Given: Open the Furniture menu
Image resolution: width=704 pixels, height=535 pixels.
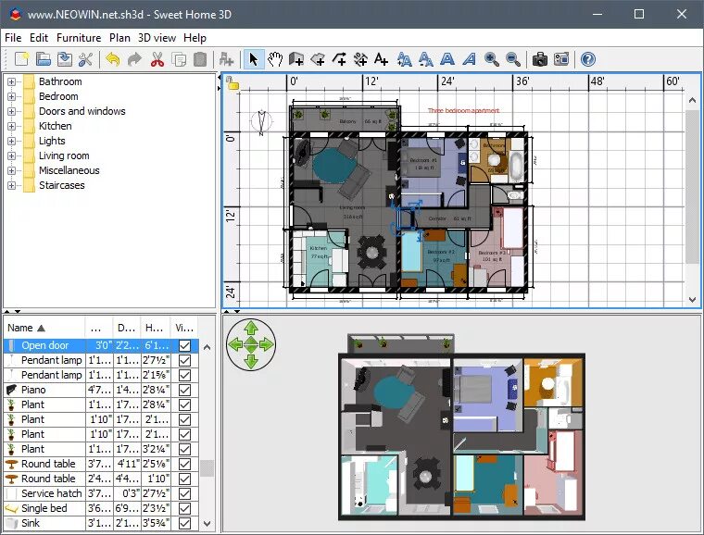Looking at the screenshot, I should coord(79,38).
